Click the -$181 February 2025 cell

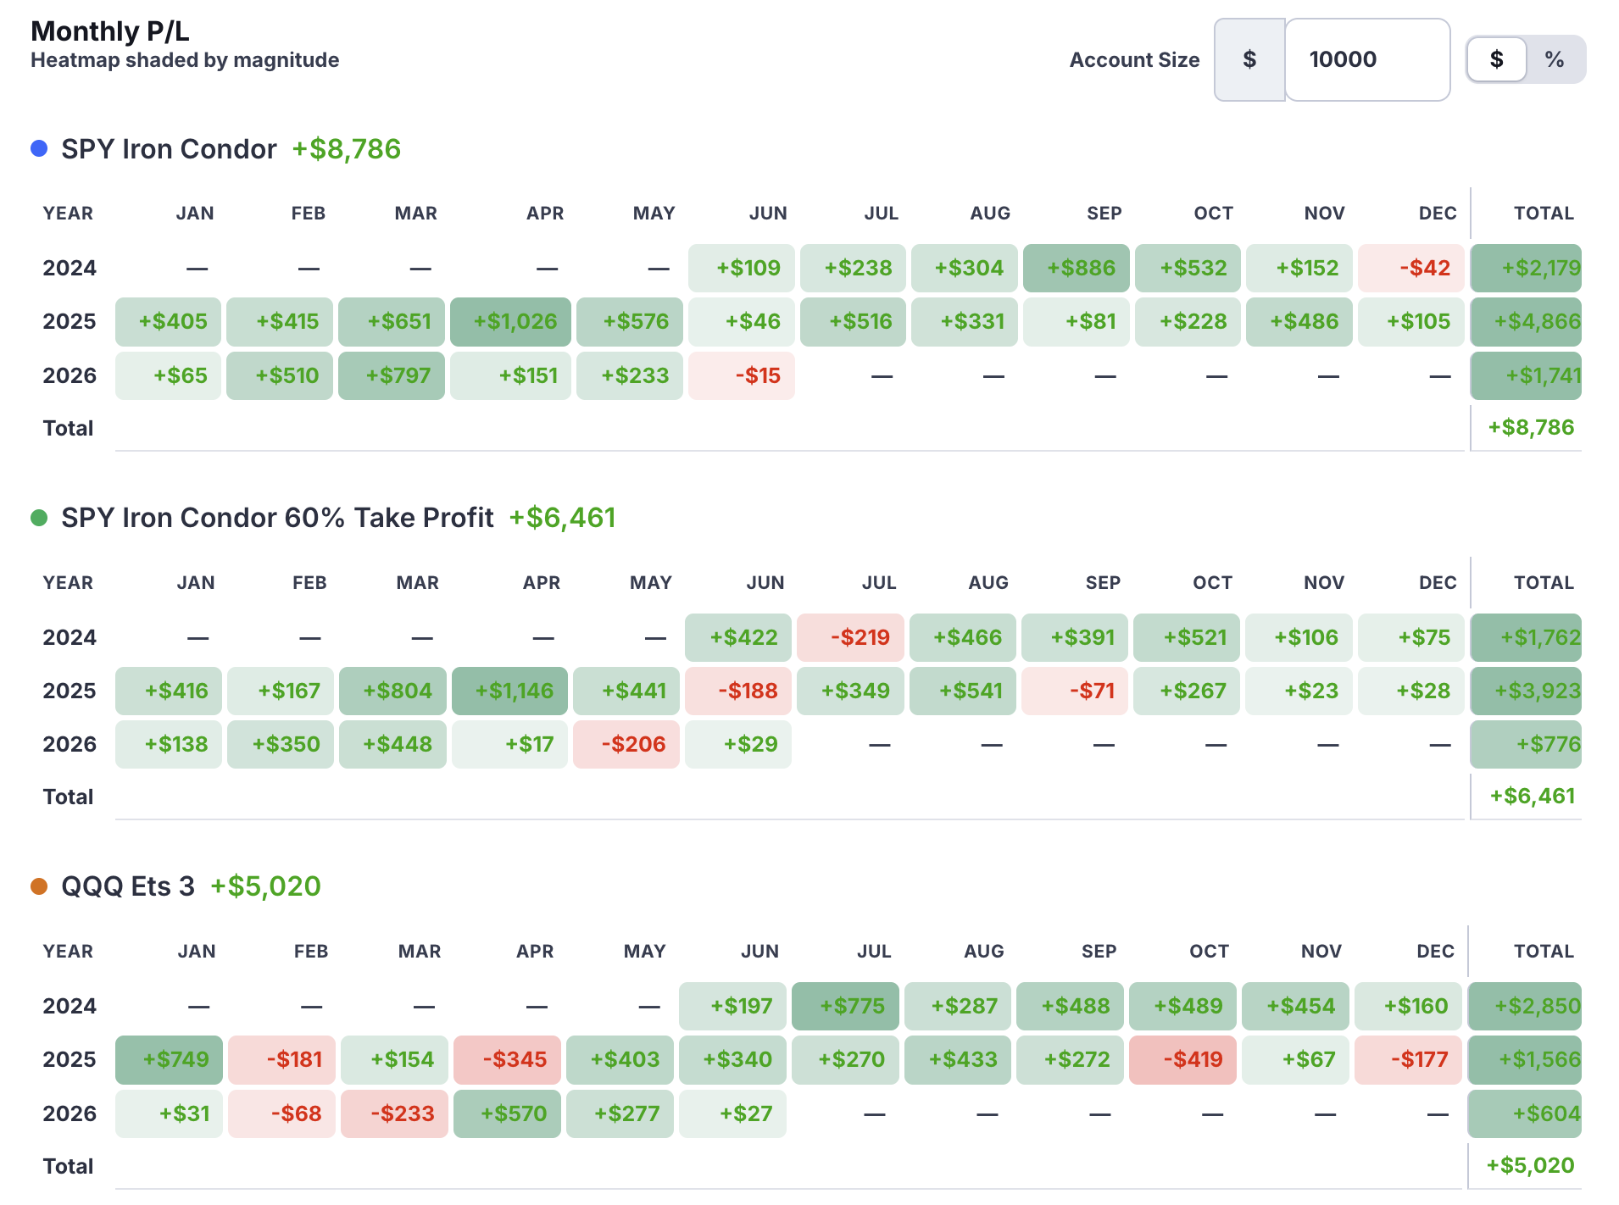click(x=281, y=1059)
